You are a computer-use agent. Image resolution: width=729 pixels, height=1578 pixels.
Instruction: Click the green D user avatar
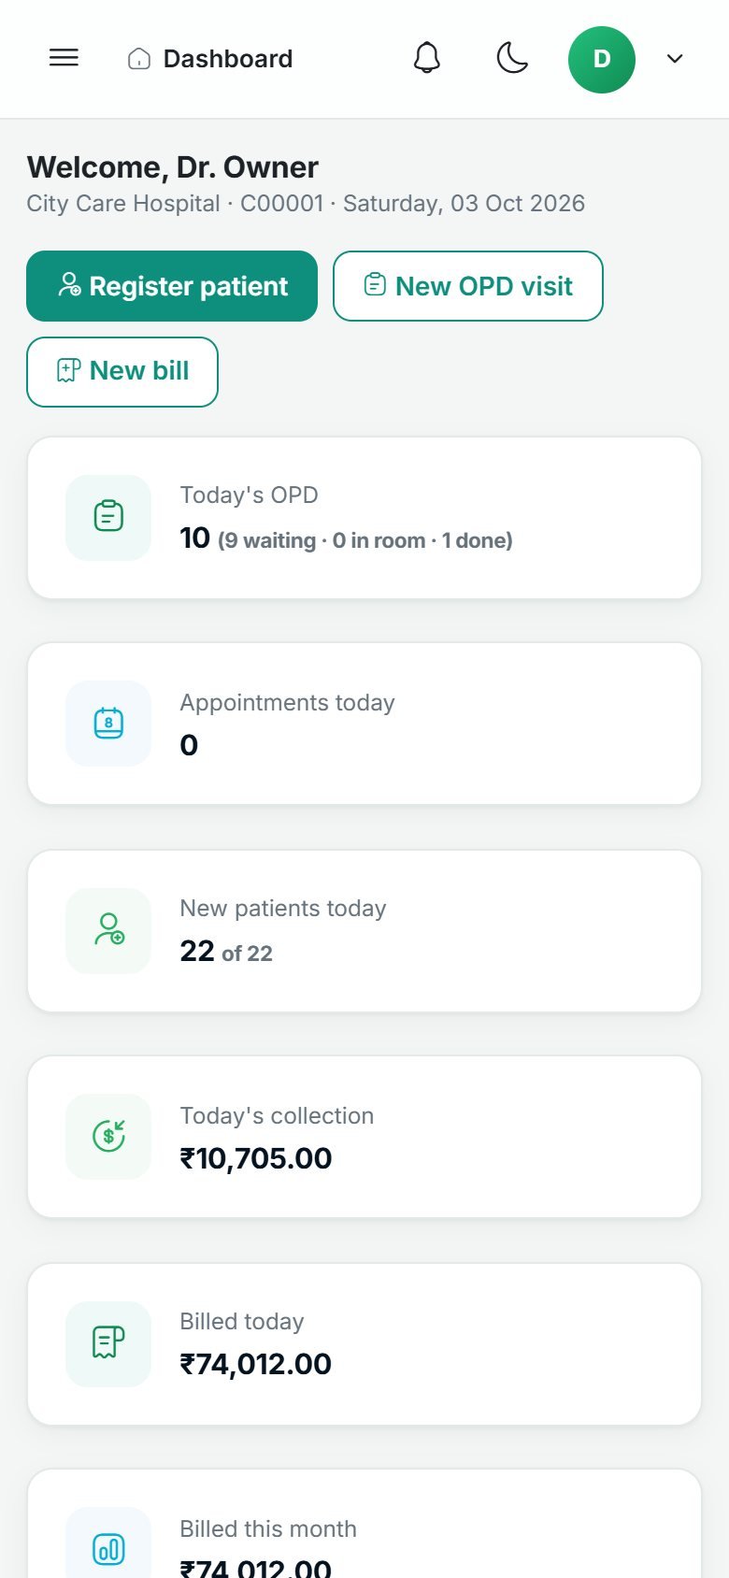pos(602,60)
